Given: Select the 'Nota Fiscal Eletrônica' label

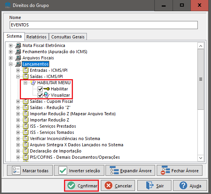Looking at the screenshot, I should (44, 45).
